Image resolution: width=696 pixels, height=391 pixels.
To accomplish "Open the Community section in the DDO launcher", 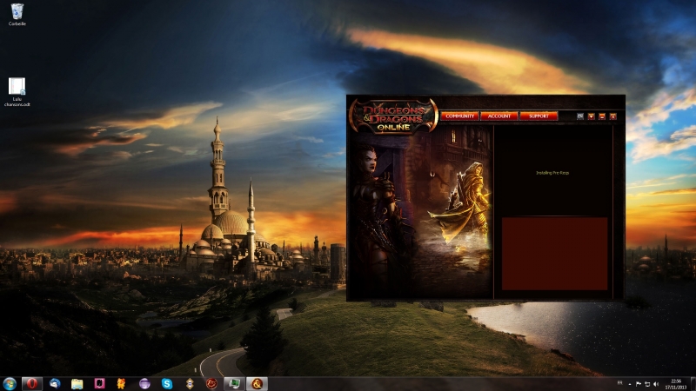I will click(459, 116).
